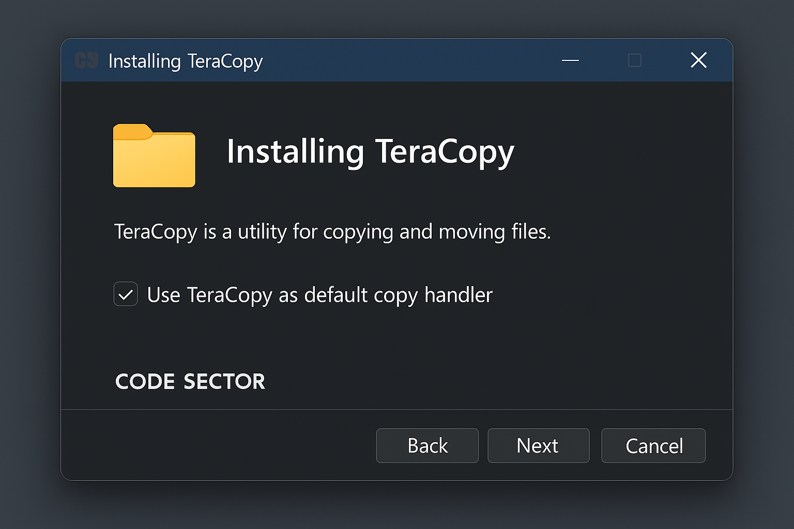The image size is (794, 529).
Task: Maximize the installer window
Action: [x=635, y=60]
